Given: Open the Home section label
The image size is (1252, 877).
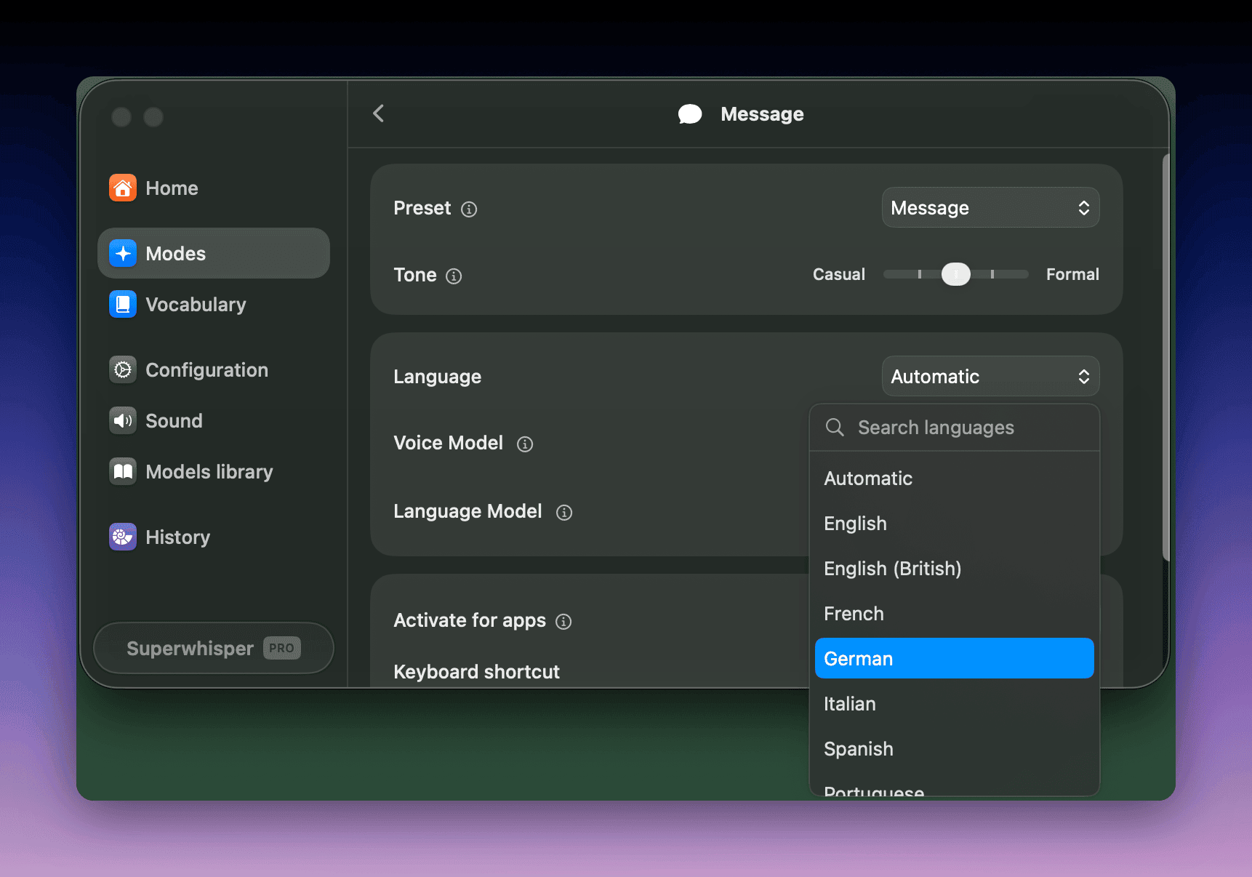Looking at the screenshot, I should pos(172,188).
